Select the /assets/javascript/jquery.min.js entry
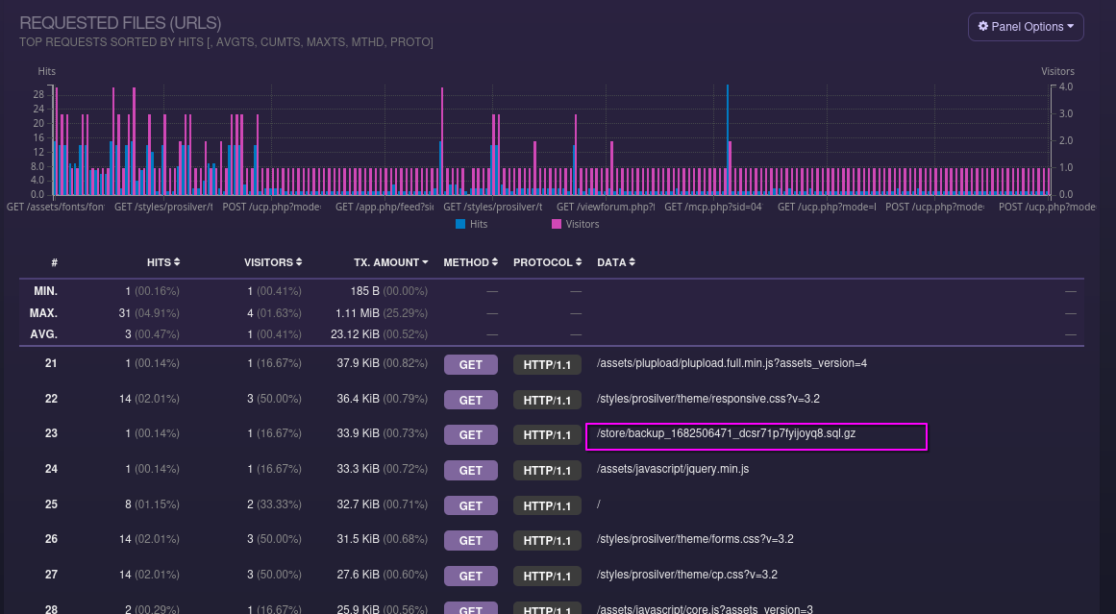1116x614 pixels. click(x=673, y=469)
